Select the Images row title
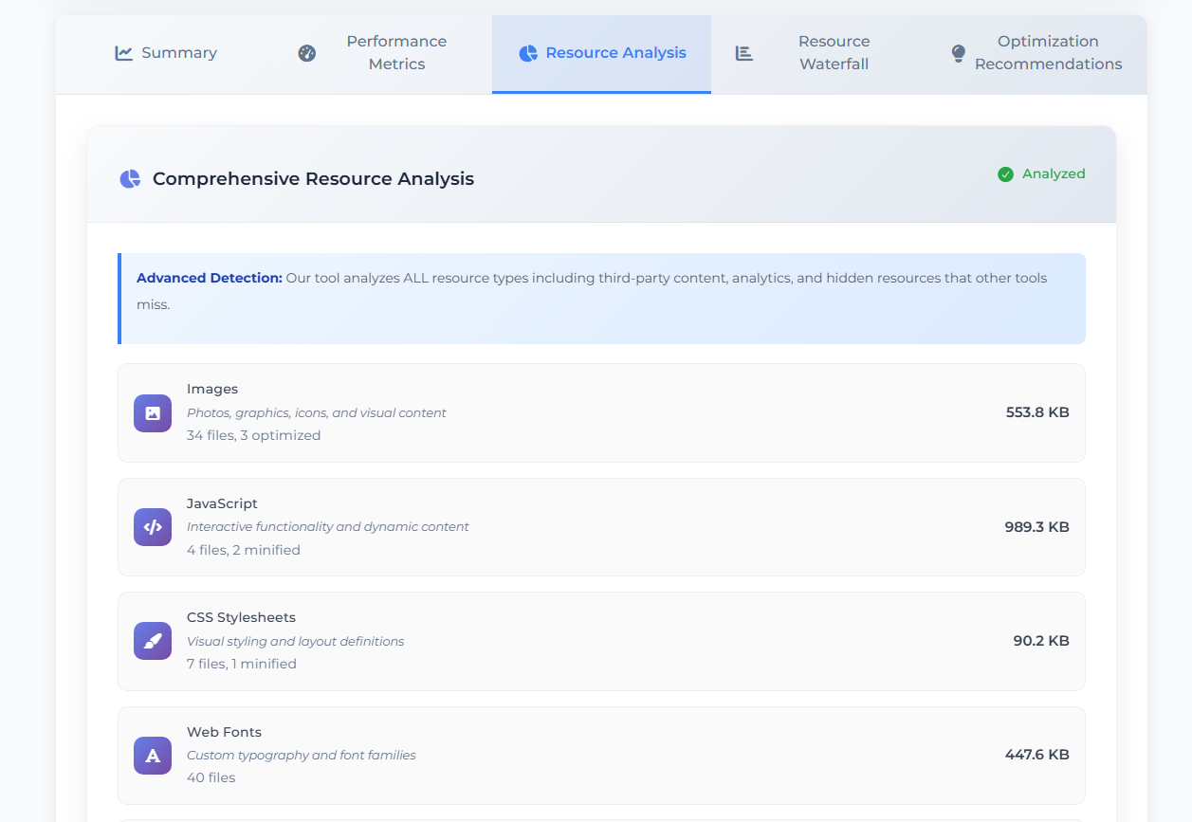Image resolution: width=1192 pixels, height=822 pixels. click(212, 389)
